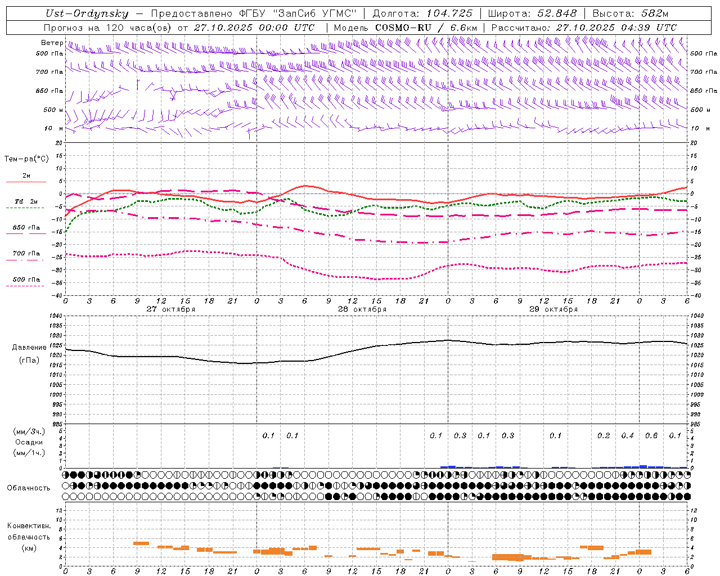Click the '0.4' precipitation value
This screenshot has width=720, height=576.
pos(628,436)
